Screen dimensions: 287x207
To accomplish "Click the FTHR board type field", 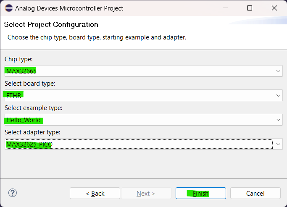I will pyautogui.click(x=144, y=95).
